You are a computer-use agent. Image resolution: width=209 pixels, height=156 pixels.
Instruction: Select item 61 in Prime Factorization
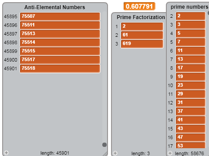pyautogui.click(x=142, y=35)
